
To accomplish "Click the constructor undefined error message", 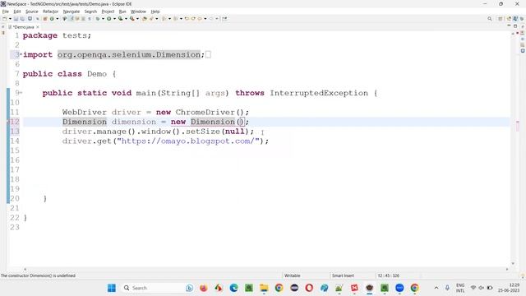I will coord(38,275).
